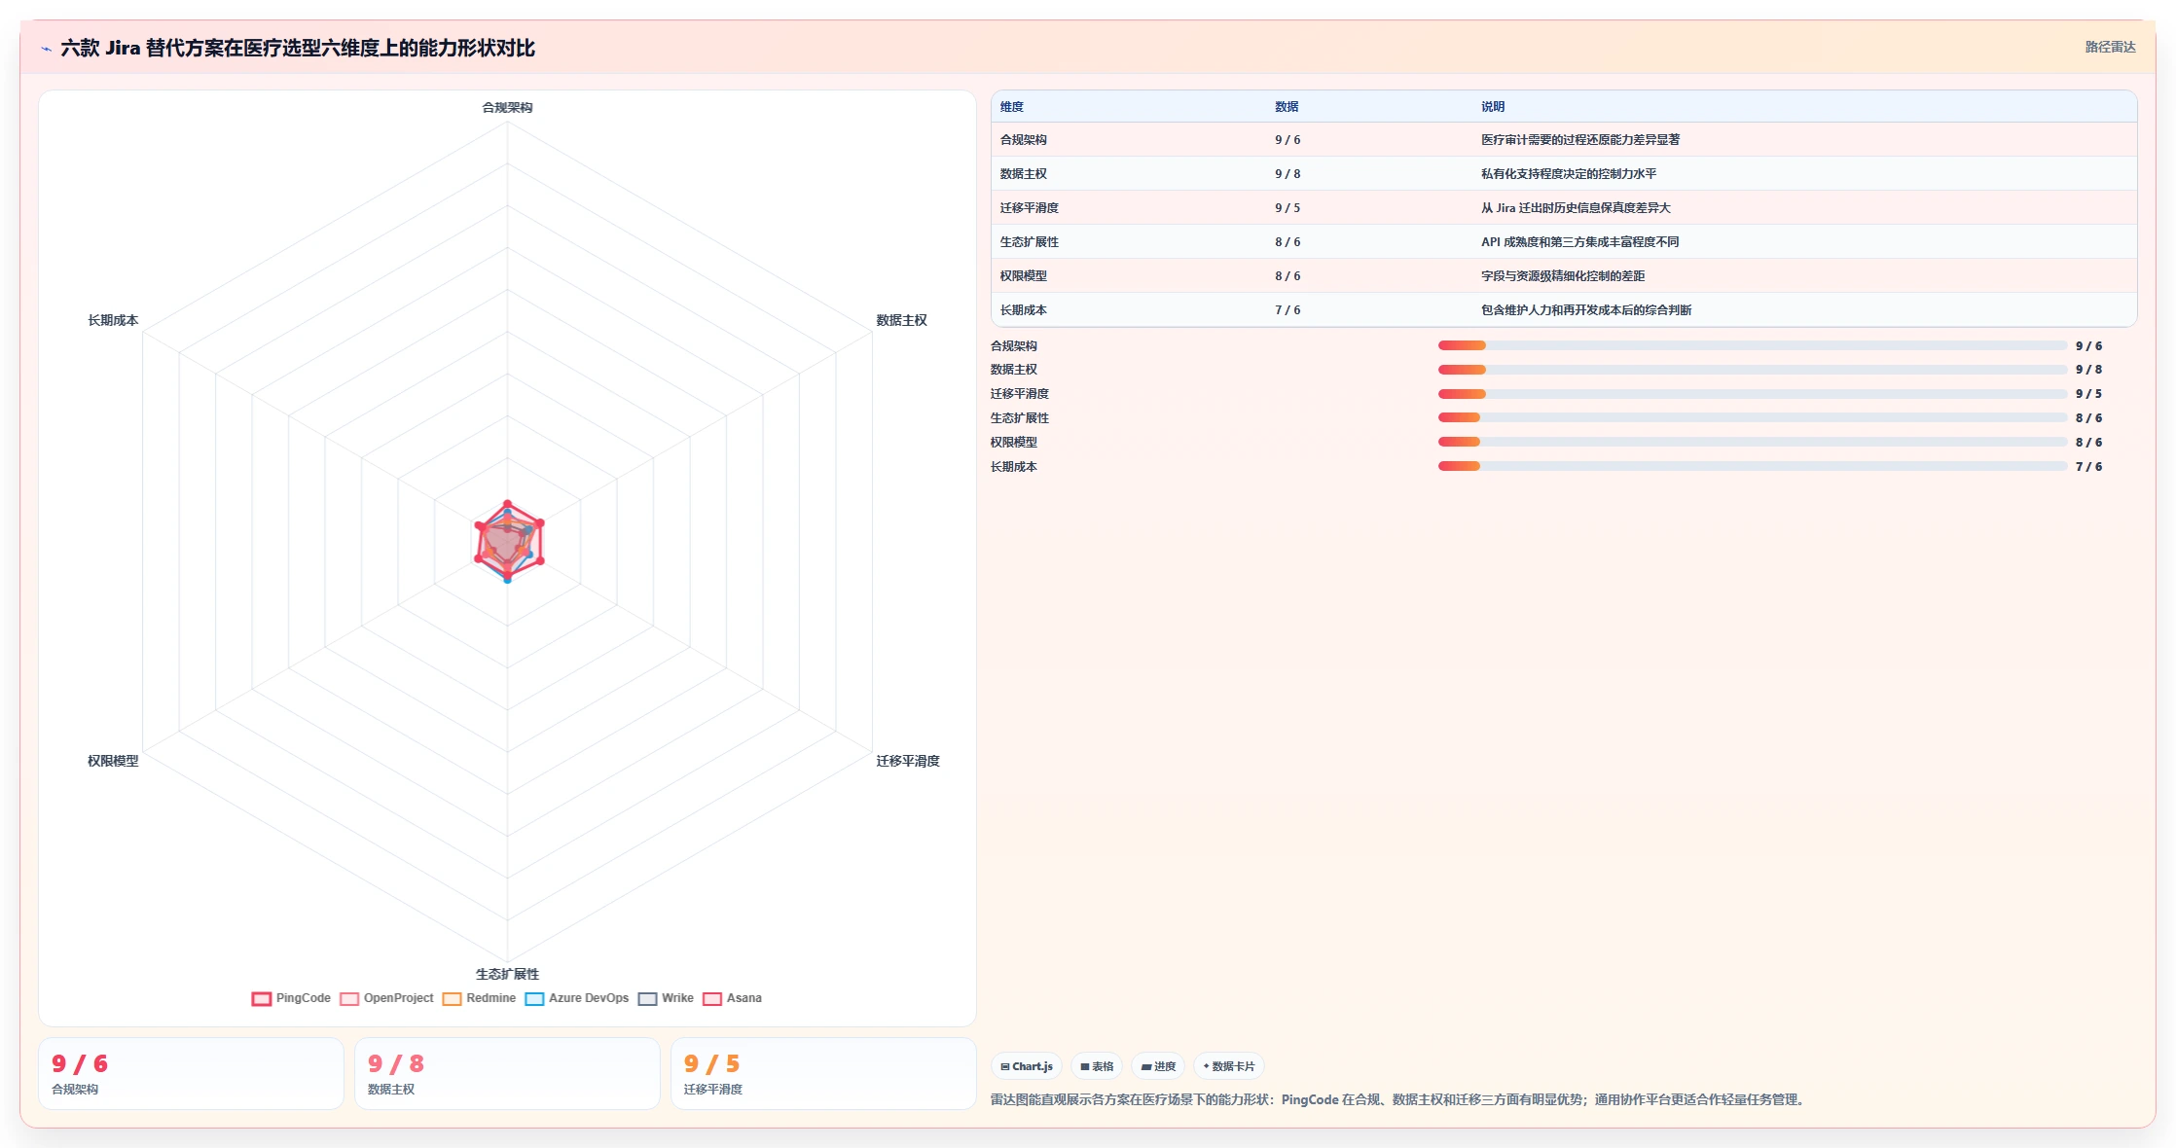Click the 迁移平滑度 progress bar
The width and height of the screenshot is (2176, 1148).
pos(1753,394)
